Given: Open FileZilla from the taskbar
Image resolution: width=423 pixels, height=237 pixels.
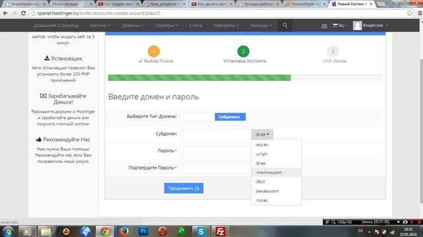Looking at the screenshot, I should [x=220, y=231].
